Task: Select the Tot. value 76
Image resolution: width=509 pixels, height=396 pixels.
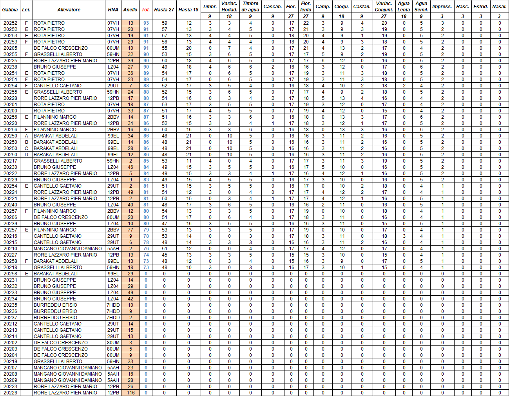Action: pos(146,249)
